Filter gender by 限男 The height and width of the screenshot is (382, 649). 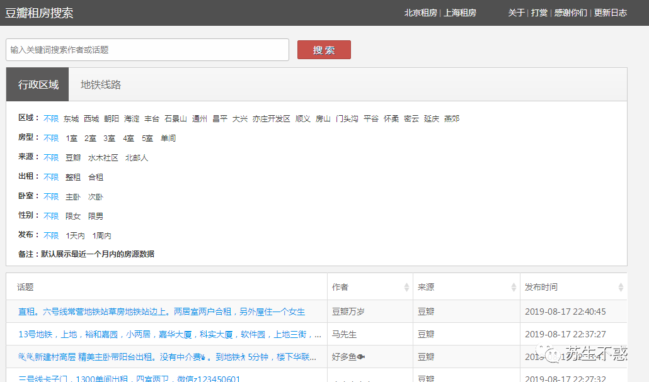(96, 216)
